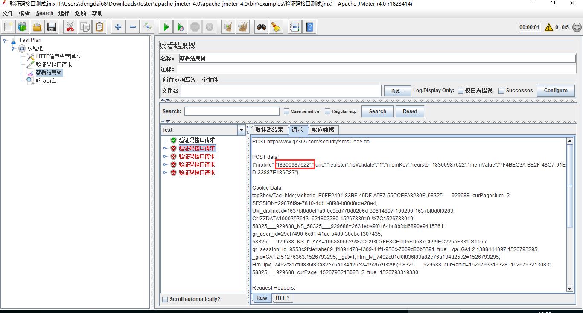Select 察看结果树 in test plan tree

tap(49, 73)
